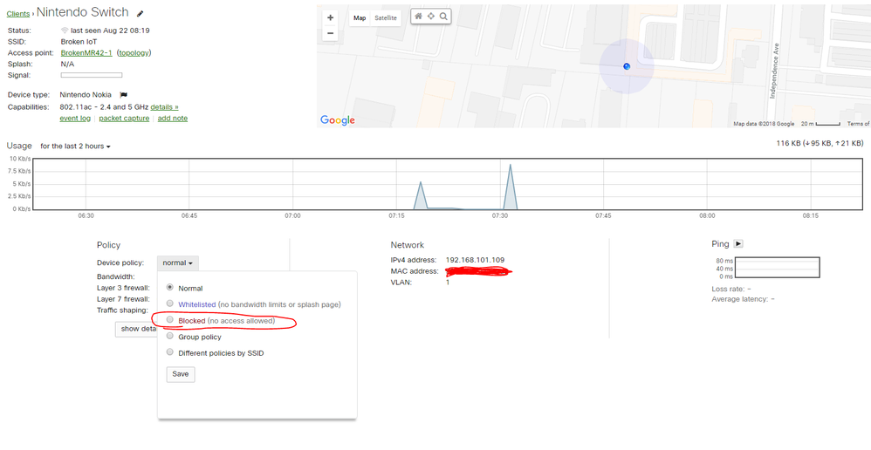This screenshot has width=871, height=450.
Task: Click the map home icon
Action: [x=418, y=17]
